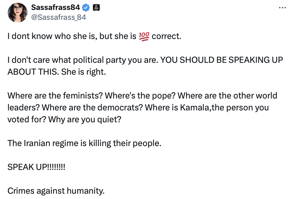Open the Sassafrass84 profile avatar
This screenshot has width=293, height=199.
pyautogui.click(x=17, y=13)
